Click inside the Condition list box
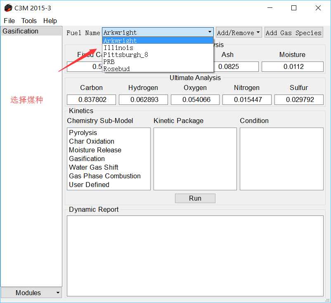Viewport: 331px width, 303px height. coord(281,159)
